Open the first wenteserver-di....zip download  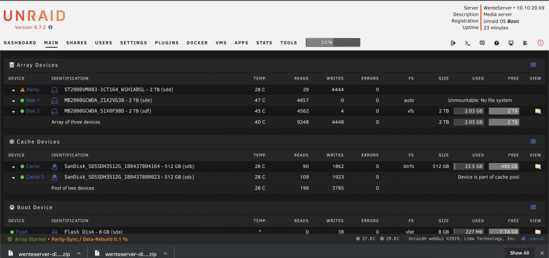pos(44,254)
